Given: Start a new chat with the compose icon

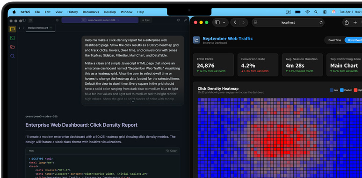Looking at the screenshot, I should [x=30, y=20].
